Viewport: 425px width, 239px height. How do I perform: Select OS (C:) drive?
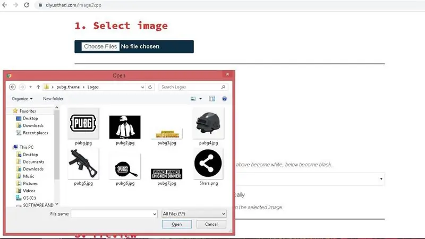(x=29, y=198)
